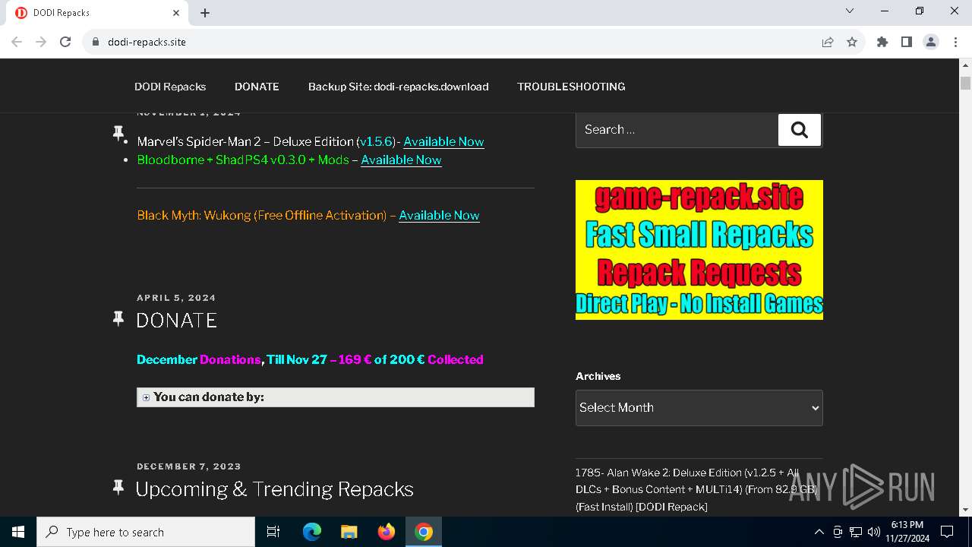Open the DONATE post heading
The height and width of the screenshot is (547, 972).
[x=177, y=320]
